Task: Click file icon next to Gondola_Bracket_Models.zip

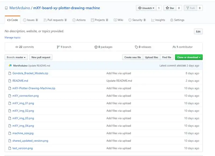Action: click(10, 73)
